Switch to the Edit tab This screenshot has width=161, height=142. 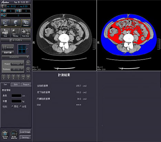16,84
